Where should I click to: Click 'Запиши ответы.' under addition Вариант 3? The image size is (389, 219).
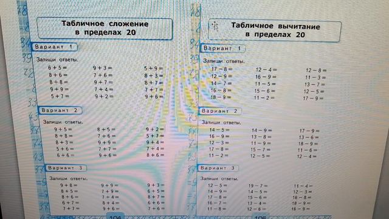tap(68, 178)
